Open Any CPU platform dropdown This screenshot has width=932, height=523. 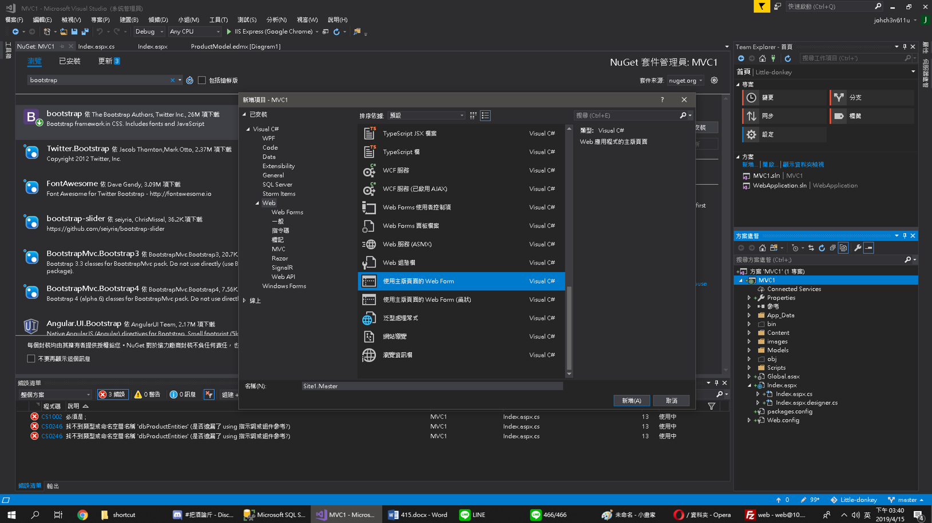[x=195, y=32]
